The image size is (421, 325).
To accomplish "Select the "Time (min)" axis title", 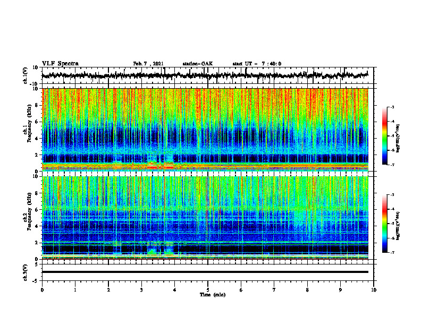I will coord(213,295).
